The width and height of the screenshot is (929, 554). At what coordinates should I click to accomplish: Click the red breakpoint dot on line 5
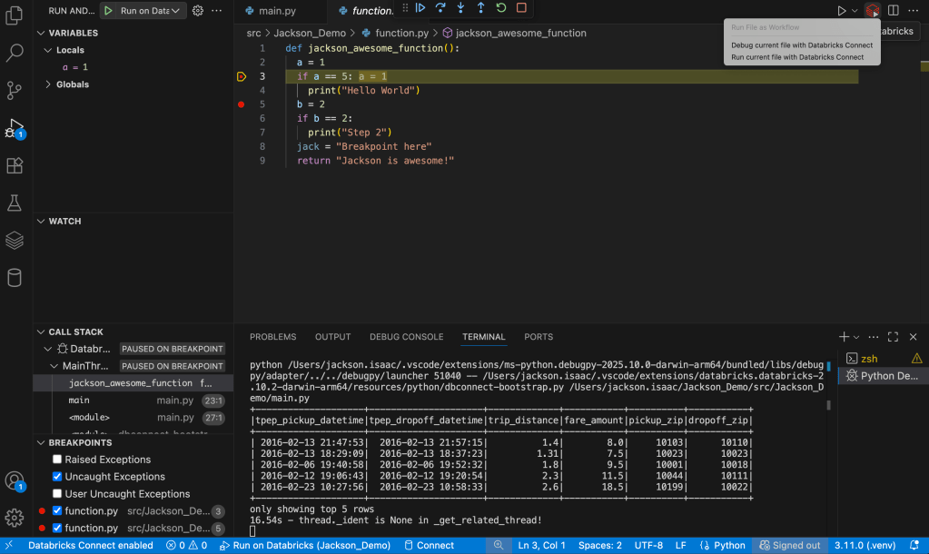[x=241, y=104]
